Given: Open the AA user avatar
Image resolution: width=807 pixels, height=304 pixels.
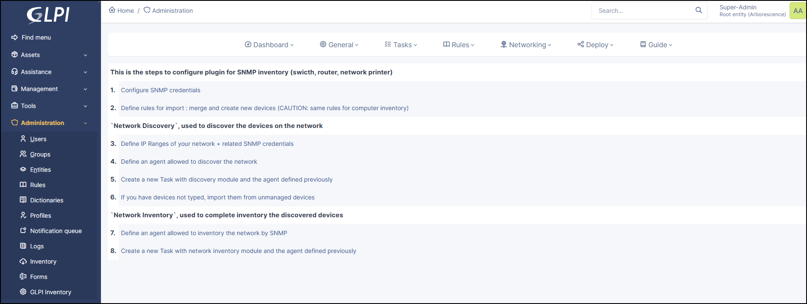Looking at the screenshot, I should tap(798, 11).
